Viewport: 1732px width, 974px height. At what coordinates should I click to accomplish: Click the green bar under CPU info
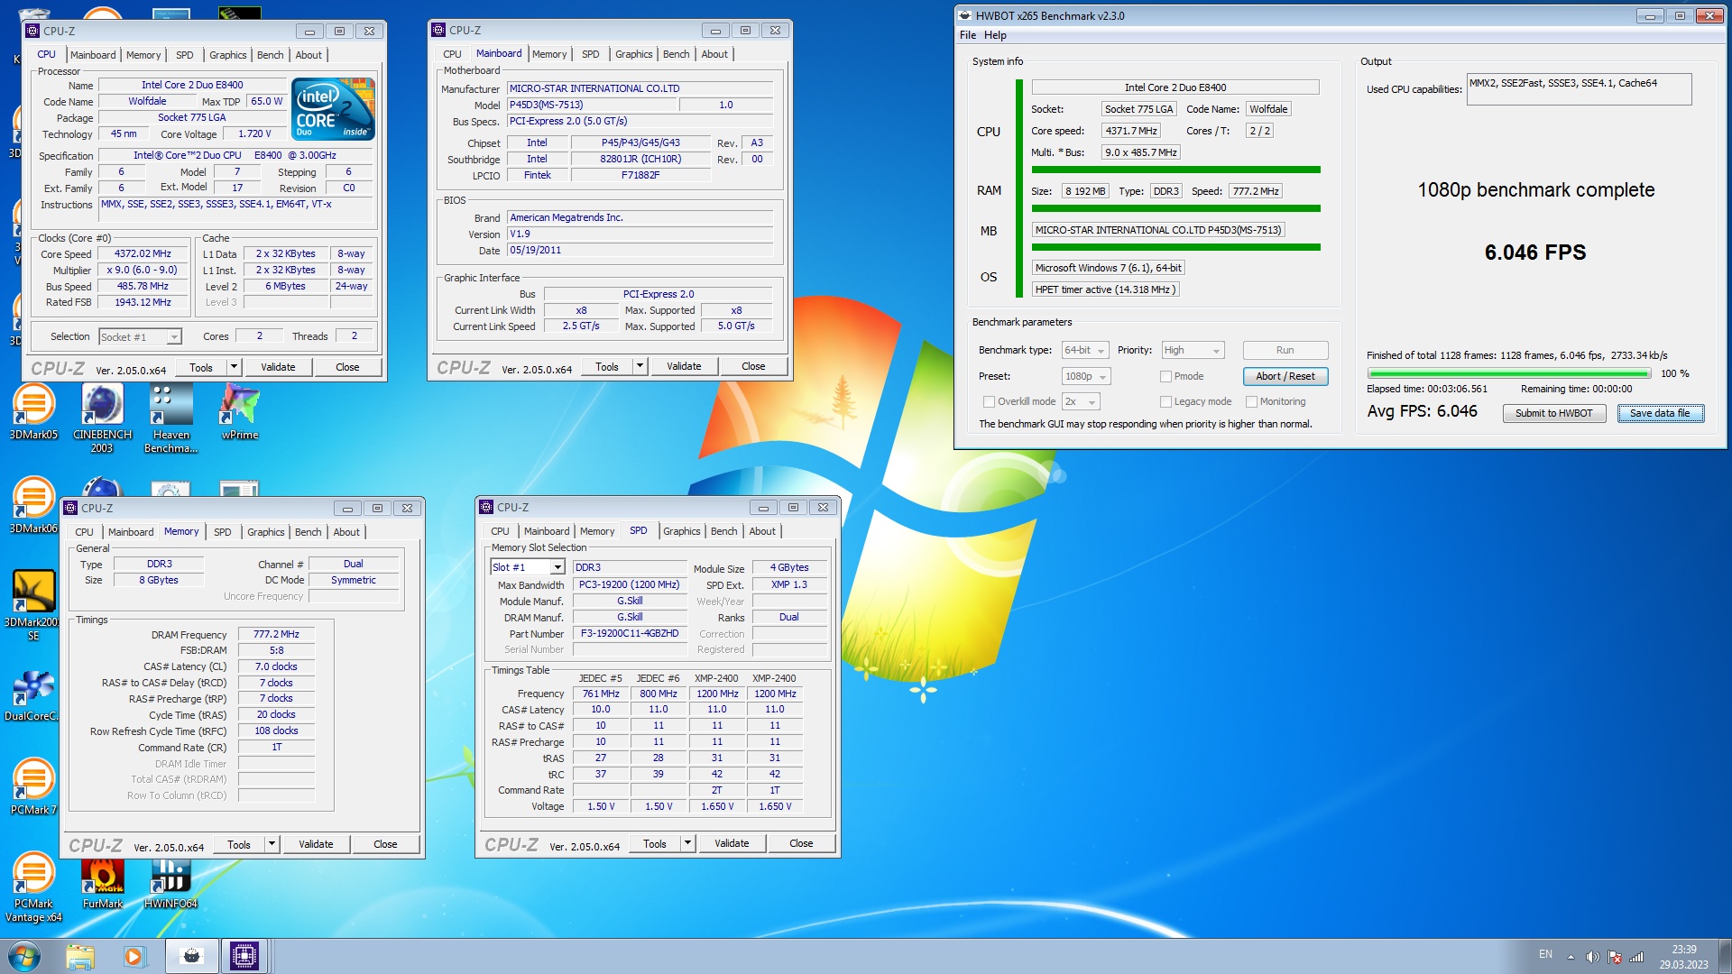coord(1175,170)
